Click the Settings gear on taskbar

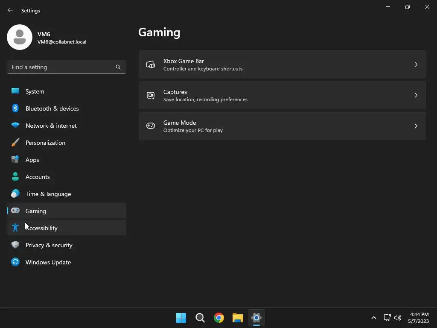(x=256, y=318)
